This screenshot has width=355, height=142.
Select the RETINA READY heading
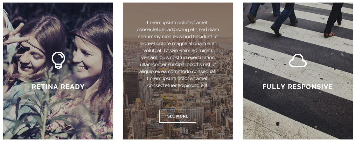click(58, 87)
